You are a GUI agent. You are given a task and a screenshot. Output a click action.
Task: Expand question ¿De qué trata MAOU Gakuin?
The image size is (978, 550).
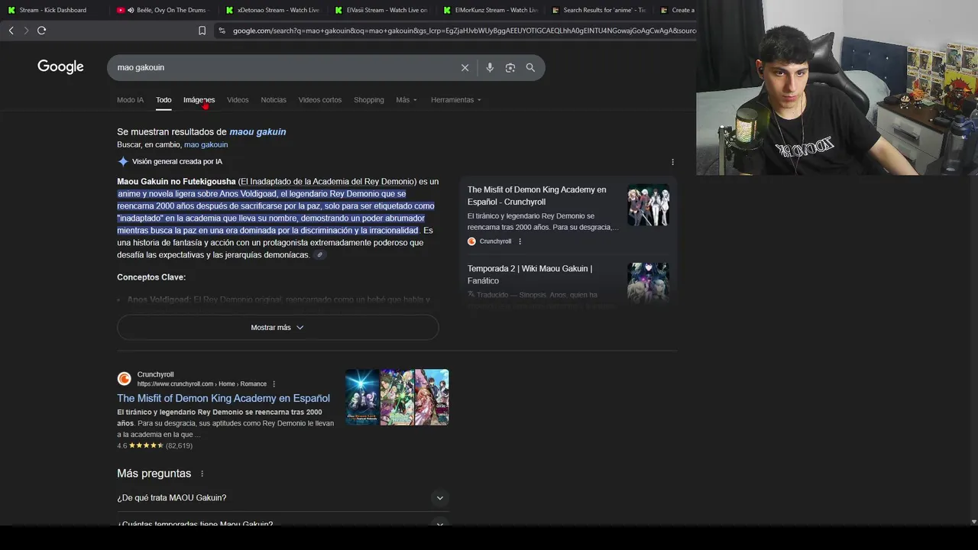(x=281, y=498)
